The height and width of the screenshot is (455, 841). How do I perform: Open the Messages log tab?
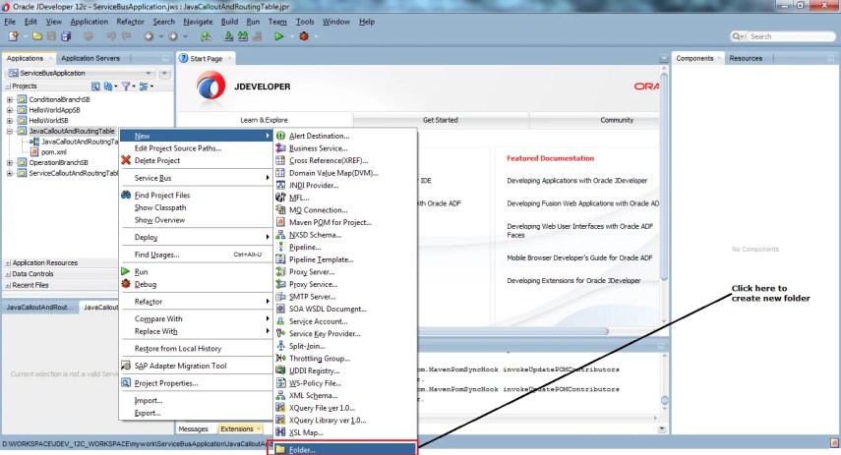[193, 428]
